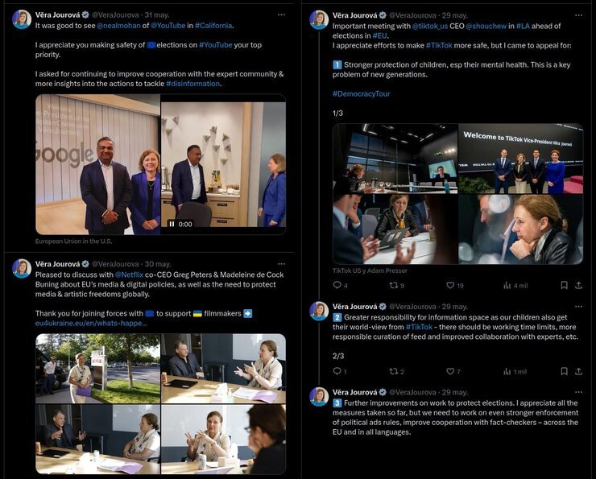The height and width of the screenshot is (479, 596).
Task: Bookmark the TikTok 1/3 tweet
Action: click(x=564, y=285)
